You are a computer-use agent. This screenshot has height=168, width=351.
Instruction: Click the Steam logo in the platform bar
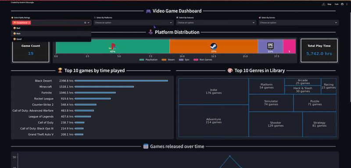pos(214,46)
